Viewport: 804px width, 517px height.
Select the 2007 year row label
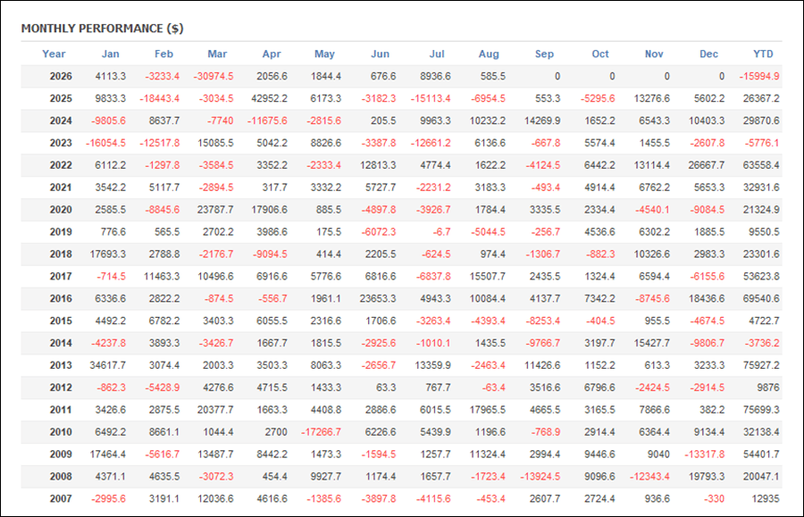(61, 498)
